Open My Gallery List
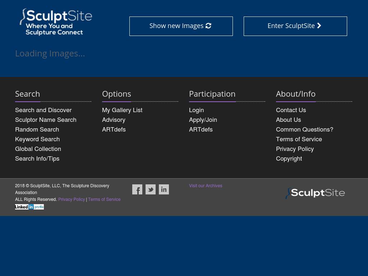The height and width of the screenshot is (276, 368). (x=122, y=110)
